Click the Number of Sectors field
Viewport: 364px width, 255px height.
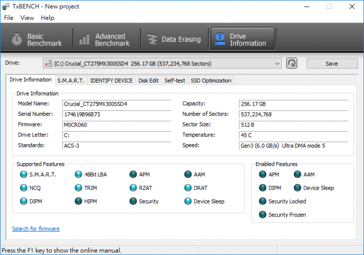pos(294,114)
